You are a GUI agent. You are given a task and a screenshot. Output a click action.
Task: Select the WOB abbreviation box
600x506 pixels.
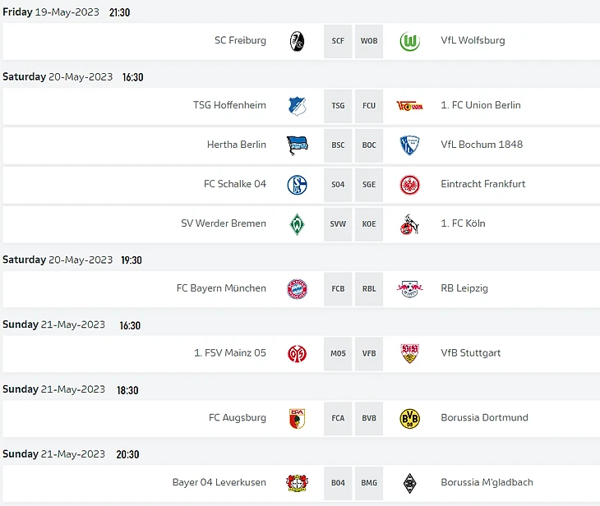[x=369, y=41]
